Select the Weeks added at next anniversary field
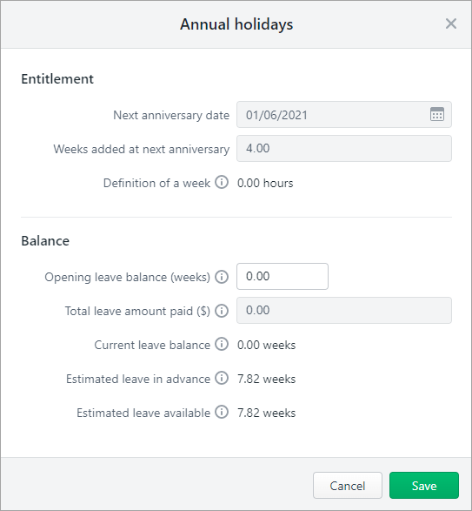472x511 pixels. (344, 149)
